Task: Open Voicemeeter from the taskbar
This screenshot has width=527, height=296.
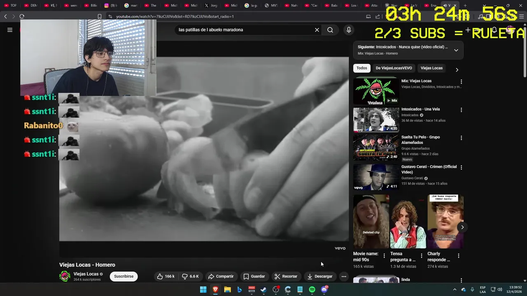Action: [252, 289]
